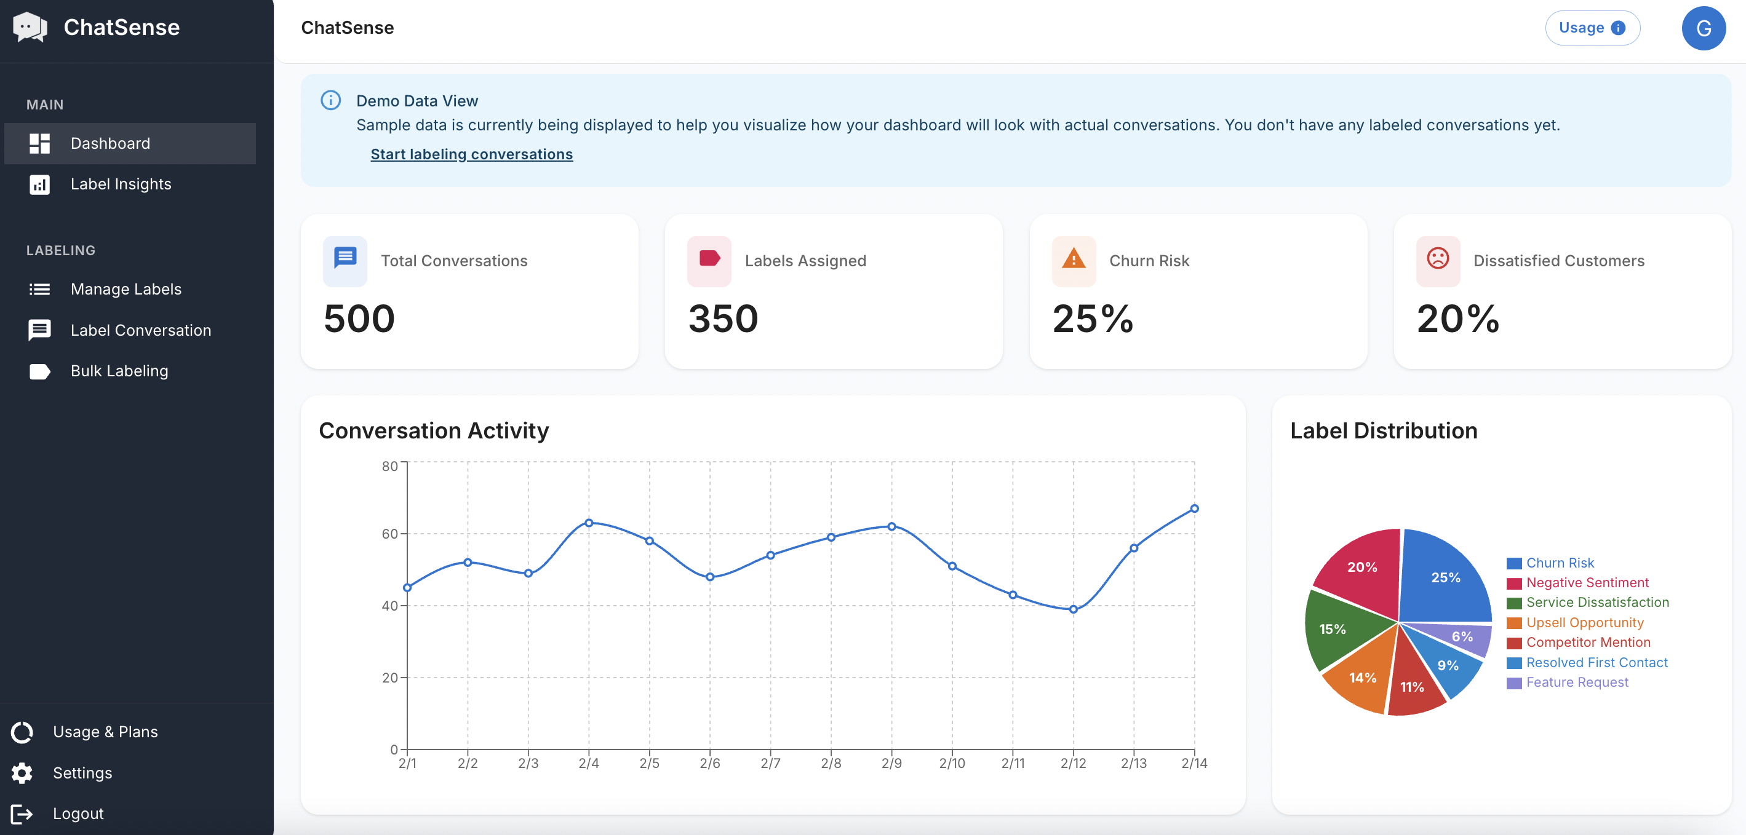Click the Usage & Plans circular icon

click(x=22, y=732)
